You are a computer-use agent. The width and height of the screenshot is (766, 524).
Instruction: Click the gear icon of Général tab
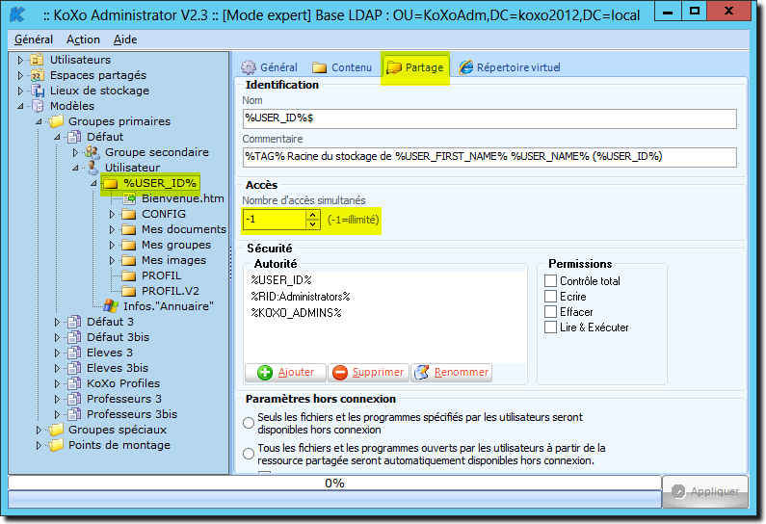[249, 67]
